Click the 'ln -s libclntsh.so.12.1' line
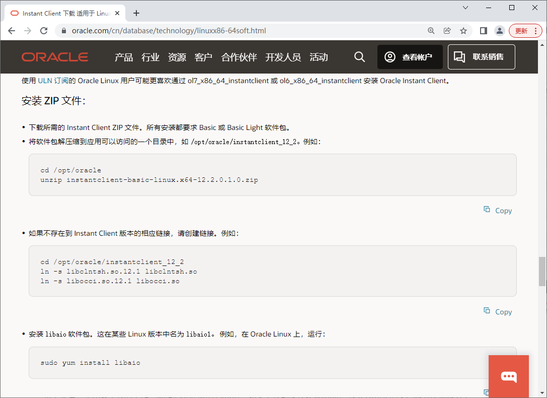Image resolution: width=547 pixels, height=398 pixels. [x=119, y=272]
